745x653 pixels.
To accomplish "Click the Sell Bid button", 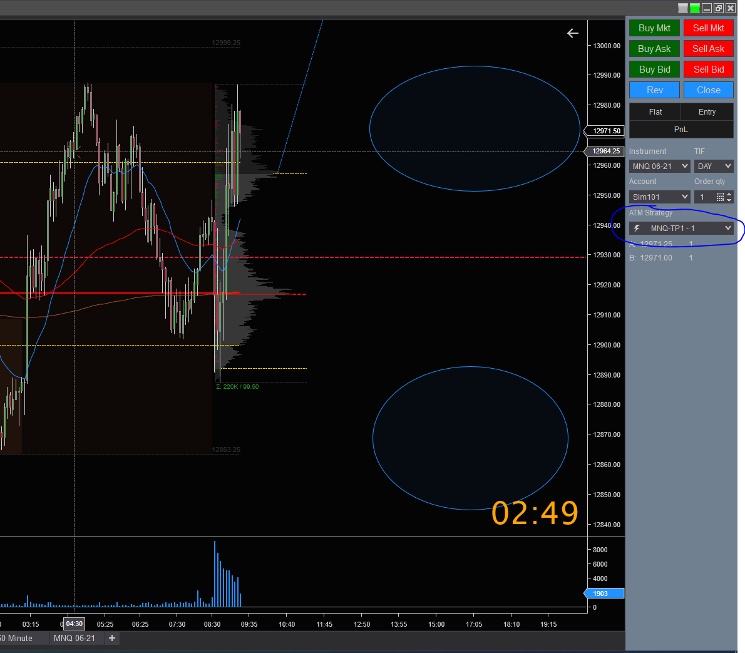I will tap(709, 69).
